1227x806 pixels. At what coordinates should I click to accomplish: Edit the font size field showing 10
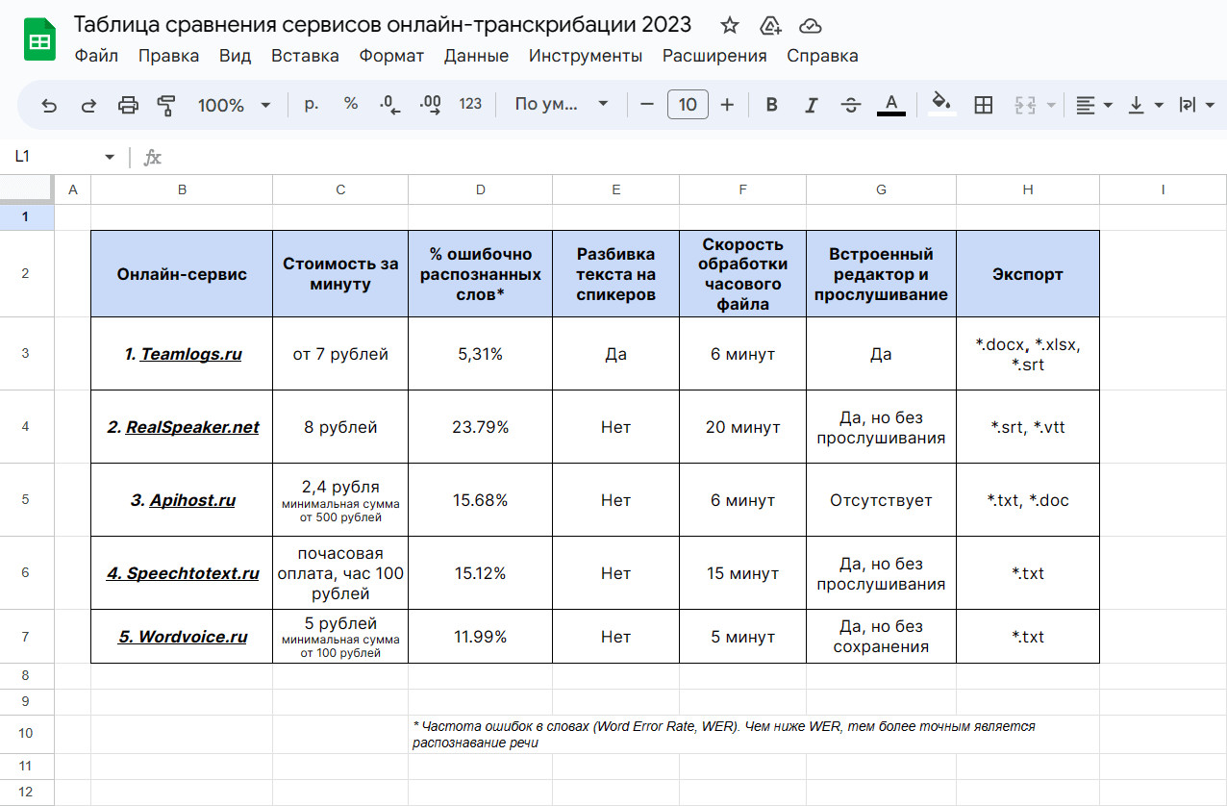(688, 105)
